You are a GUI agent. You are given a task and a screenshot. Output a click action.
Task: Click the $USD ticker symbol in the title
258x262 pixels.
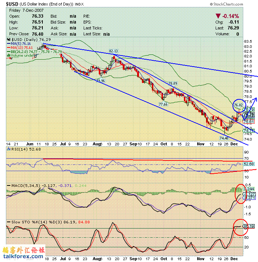coord(12,4)
